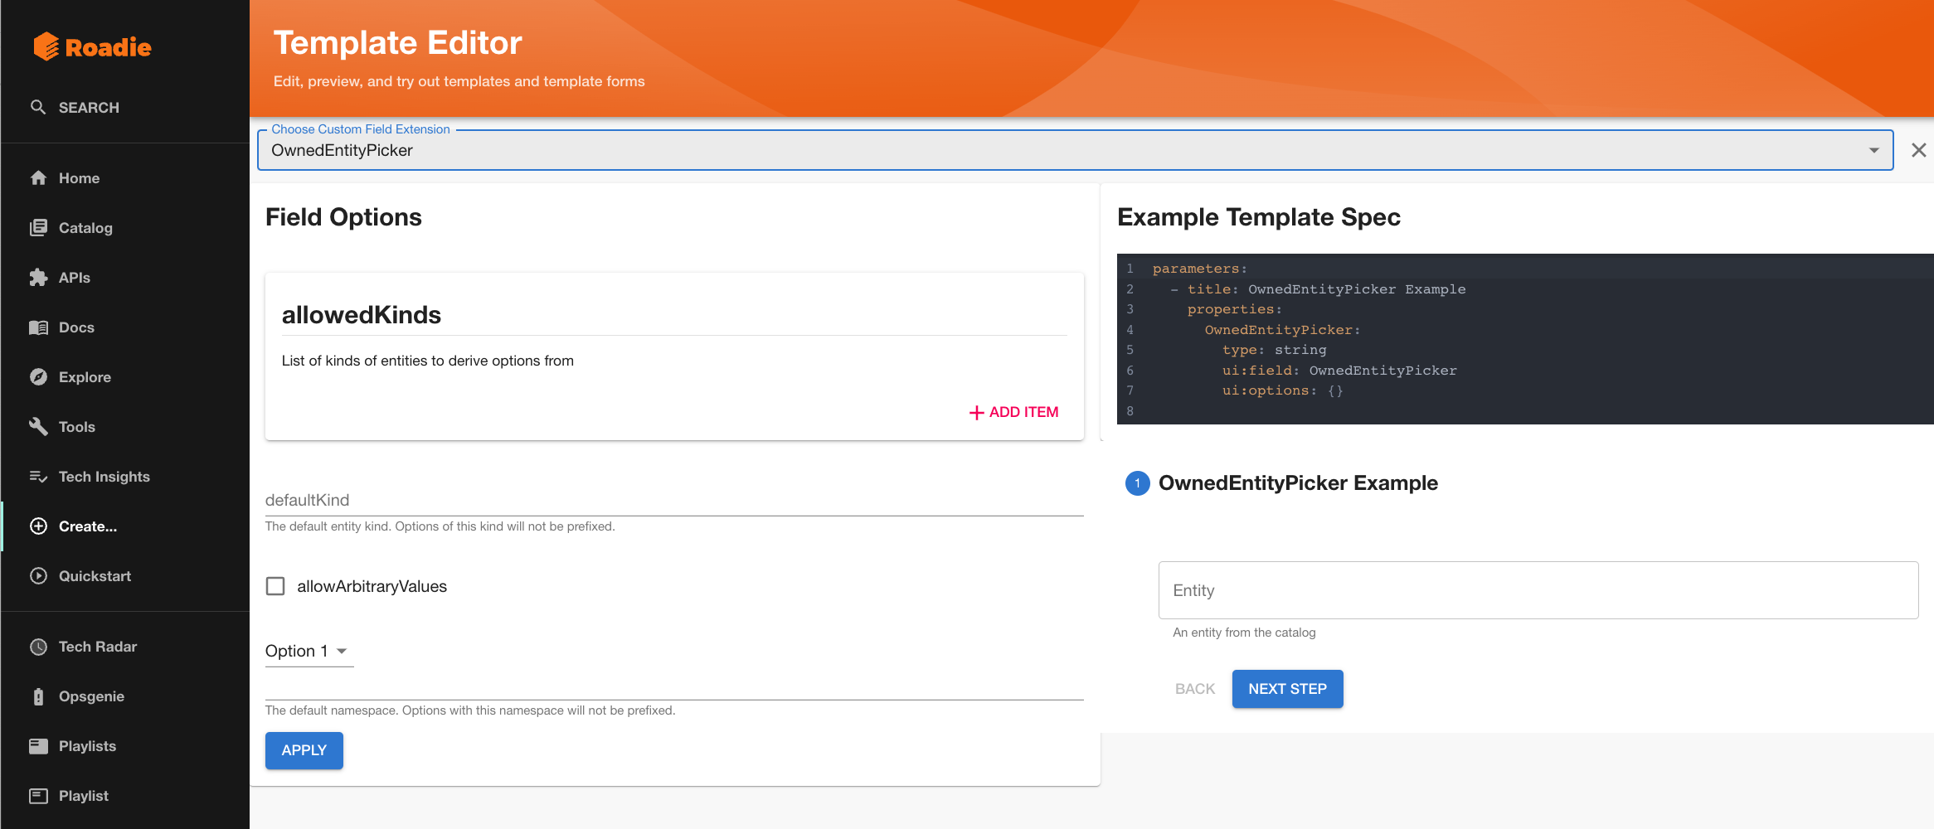Viewport: 1934px width, 829px height.
Task: Click the "Example Template Spec" heading
Action: pyautogui.click(x=1259, y=217)
